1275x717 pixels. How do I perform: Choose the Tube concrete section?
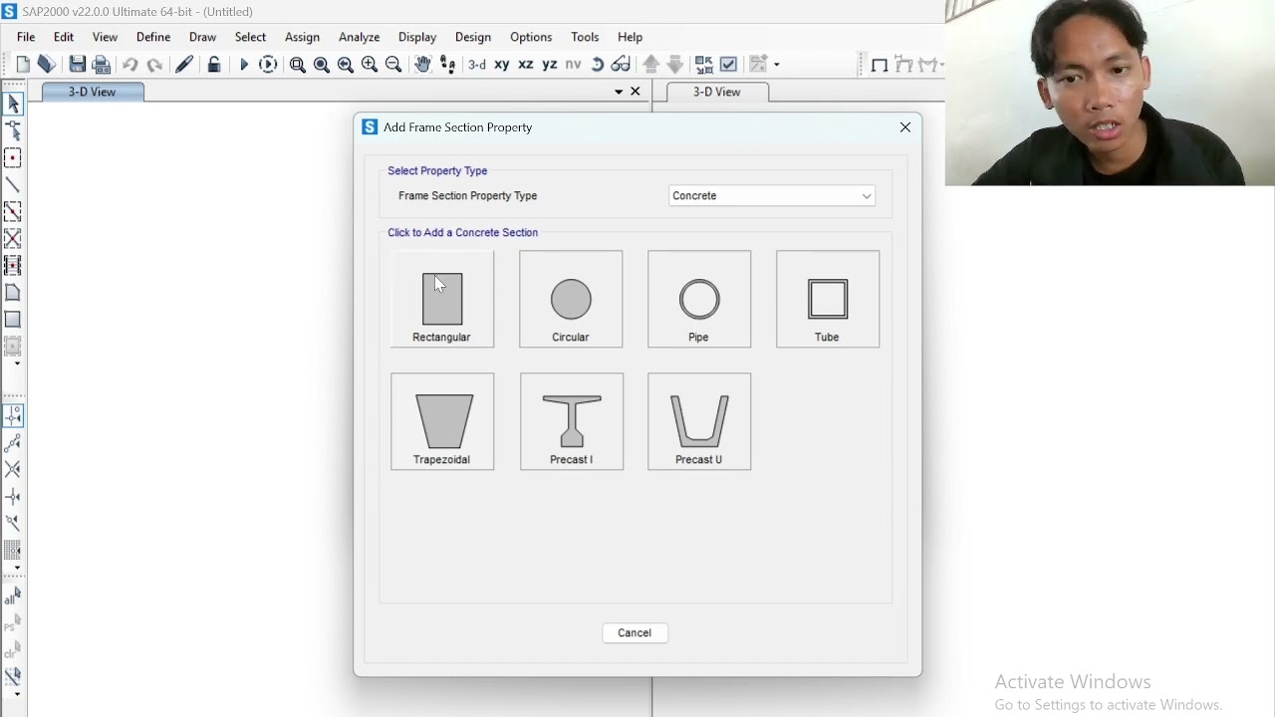pyautogui.click(x=828, y=299)
